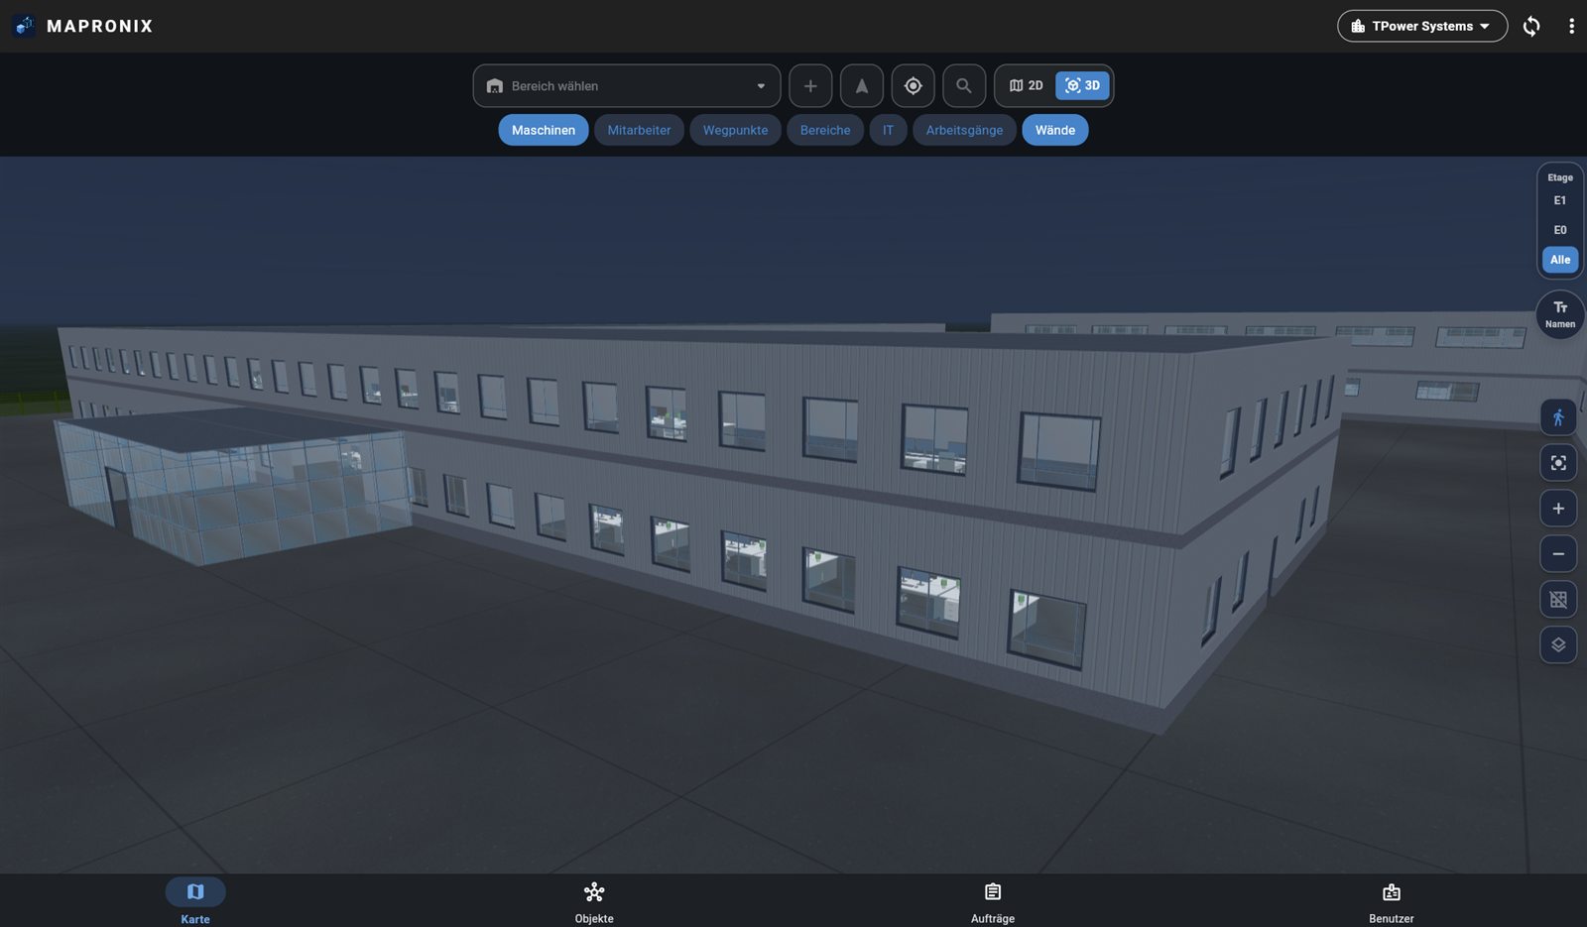This screenshot has height=927, width=1587.
Task: Open the layers stack icon
Action: pyautogui.click(x=1558, y=644)
